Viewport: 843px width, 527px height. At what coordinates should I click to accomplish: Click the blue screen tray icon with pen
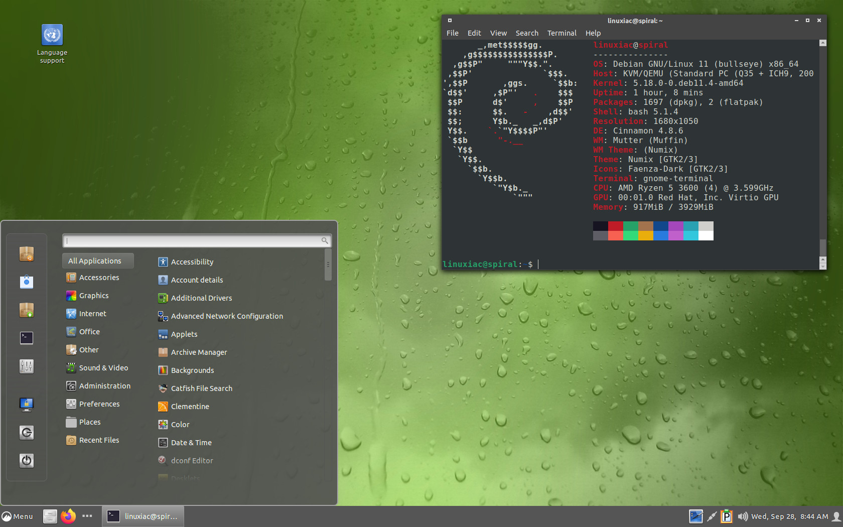tap(696, 516)
